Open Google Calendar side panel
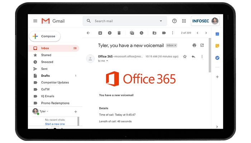Viewport: 251px width, 143px height. click(x=217, y=34)
